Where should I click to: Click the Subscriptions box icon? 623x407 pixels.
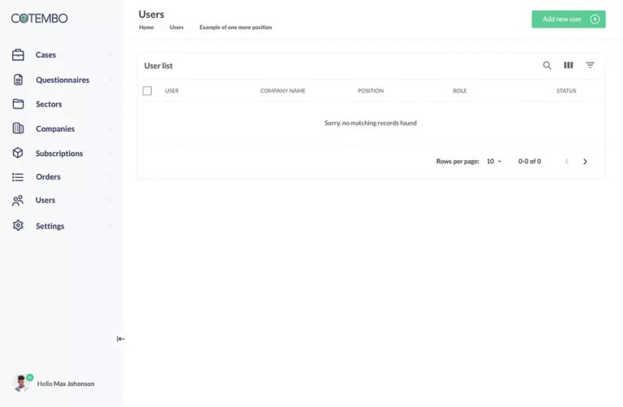[18, 153]
